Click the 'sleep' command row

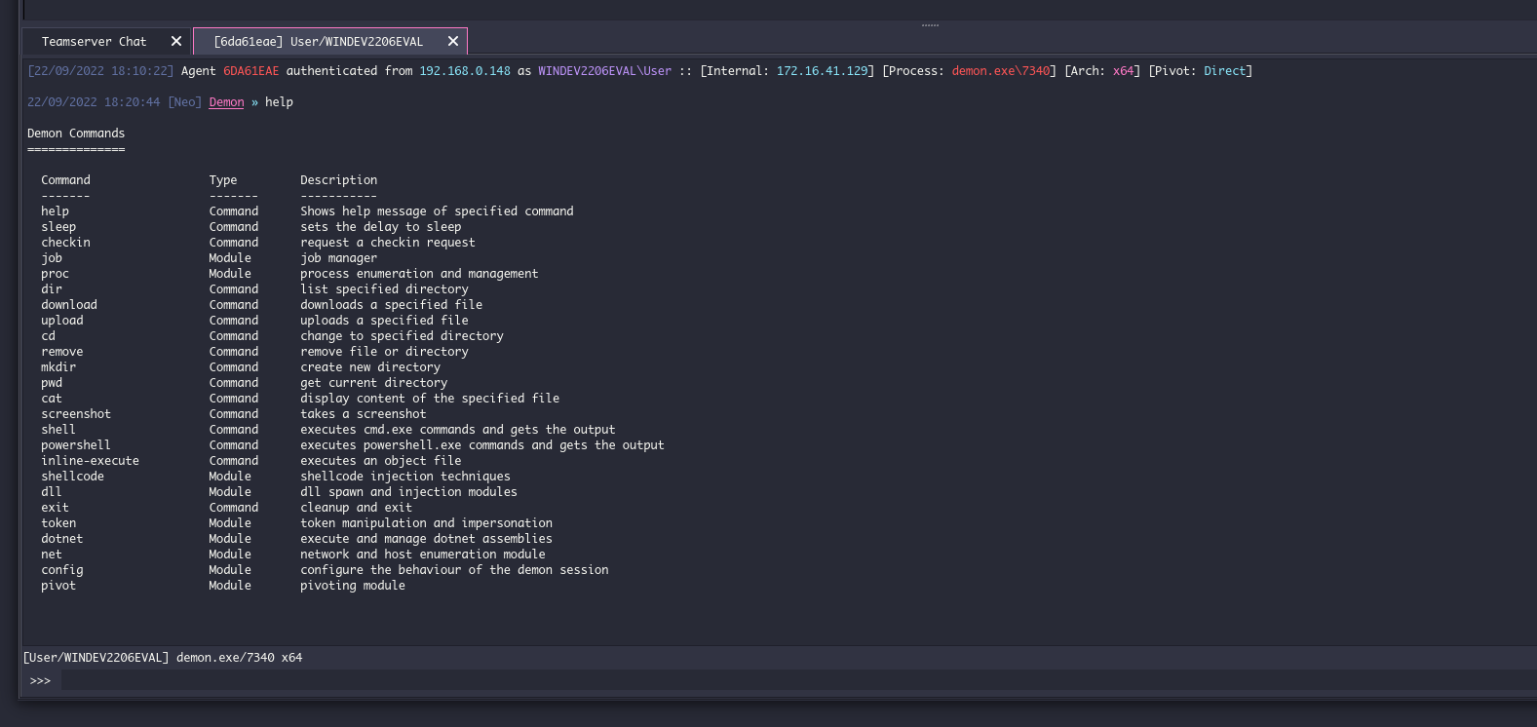tap(251, 226)
